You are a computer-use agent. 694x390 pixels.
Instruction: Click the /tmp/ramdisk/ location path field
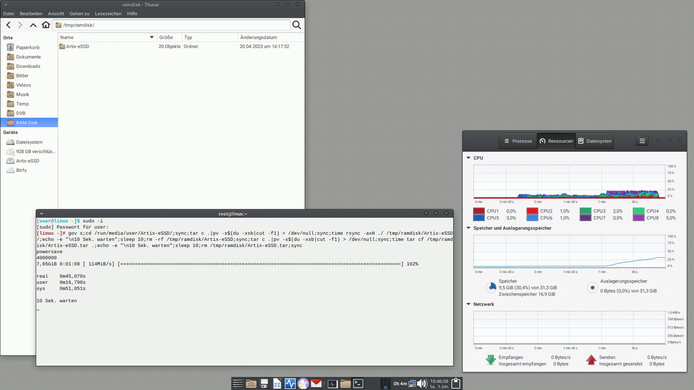click(x=173, y=25)
